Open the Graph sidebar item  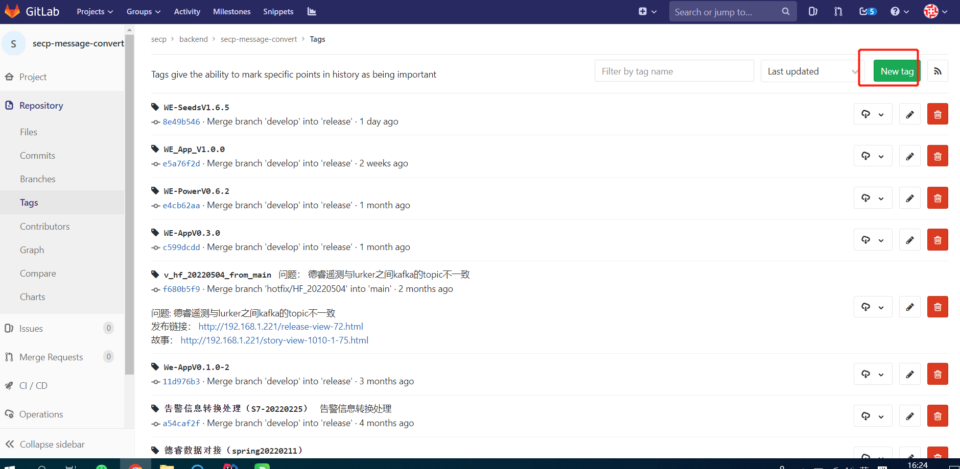[32, 250]
